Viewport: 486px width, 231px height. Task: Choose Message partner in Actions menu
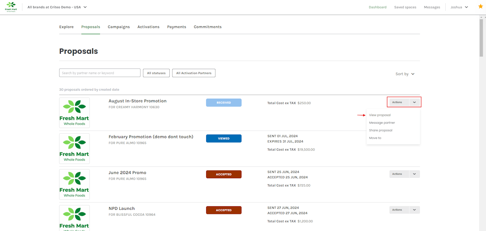click(x=382, y=123)
